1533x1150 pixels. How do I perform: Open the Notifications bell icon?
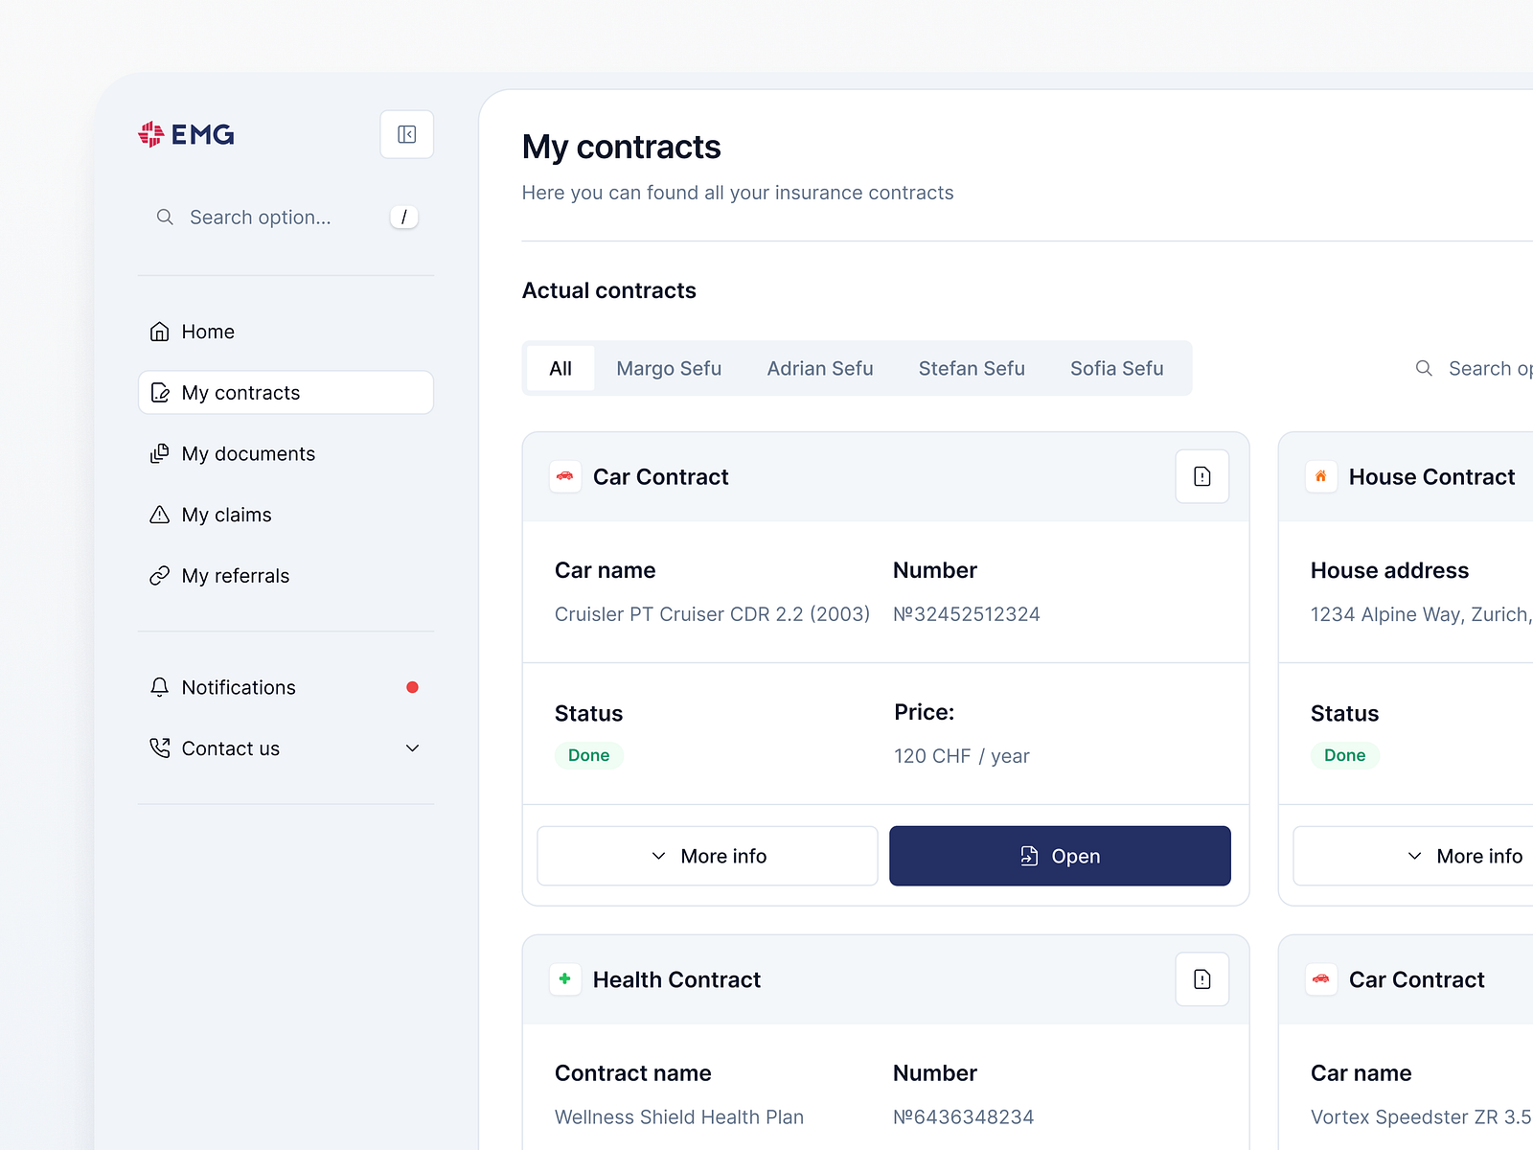click(159, 686)
